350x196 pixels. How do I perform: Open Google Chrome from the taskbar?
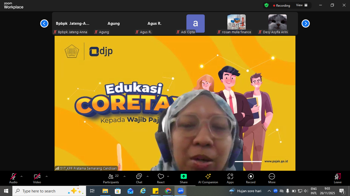[x=168, y=191]
